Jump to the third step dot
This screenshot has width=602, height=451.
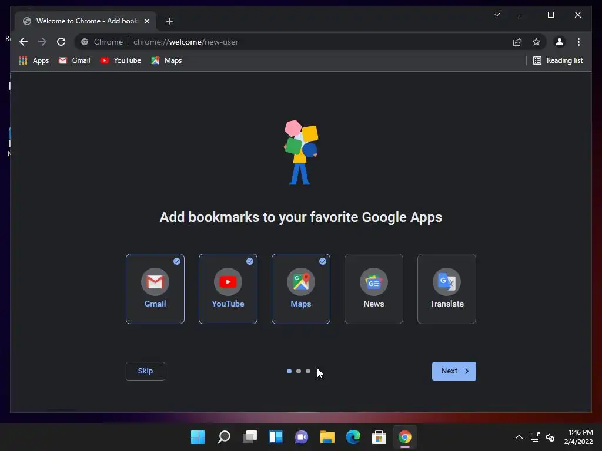click(x=308, y=371)
